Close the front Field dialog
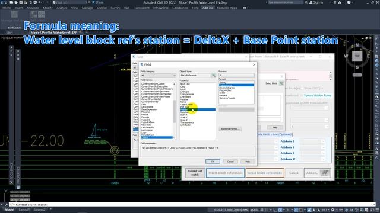This screenshot has height=213, width=380. pos(254,64)
